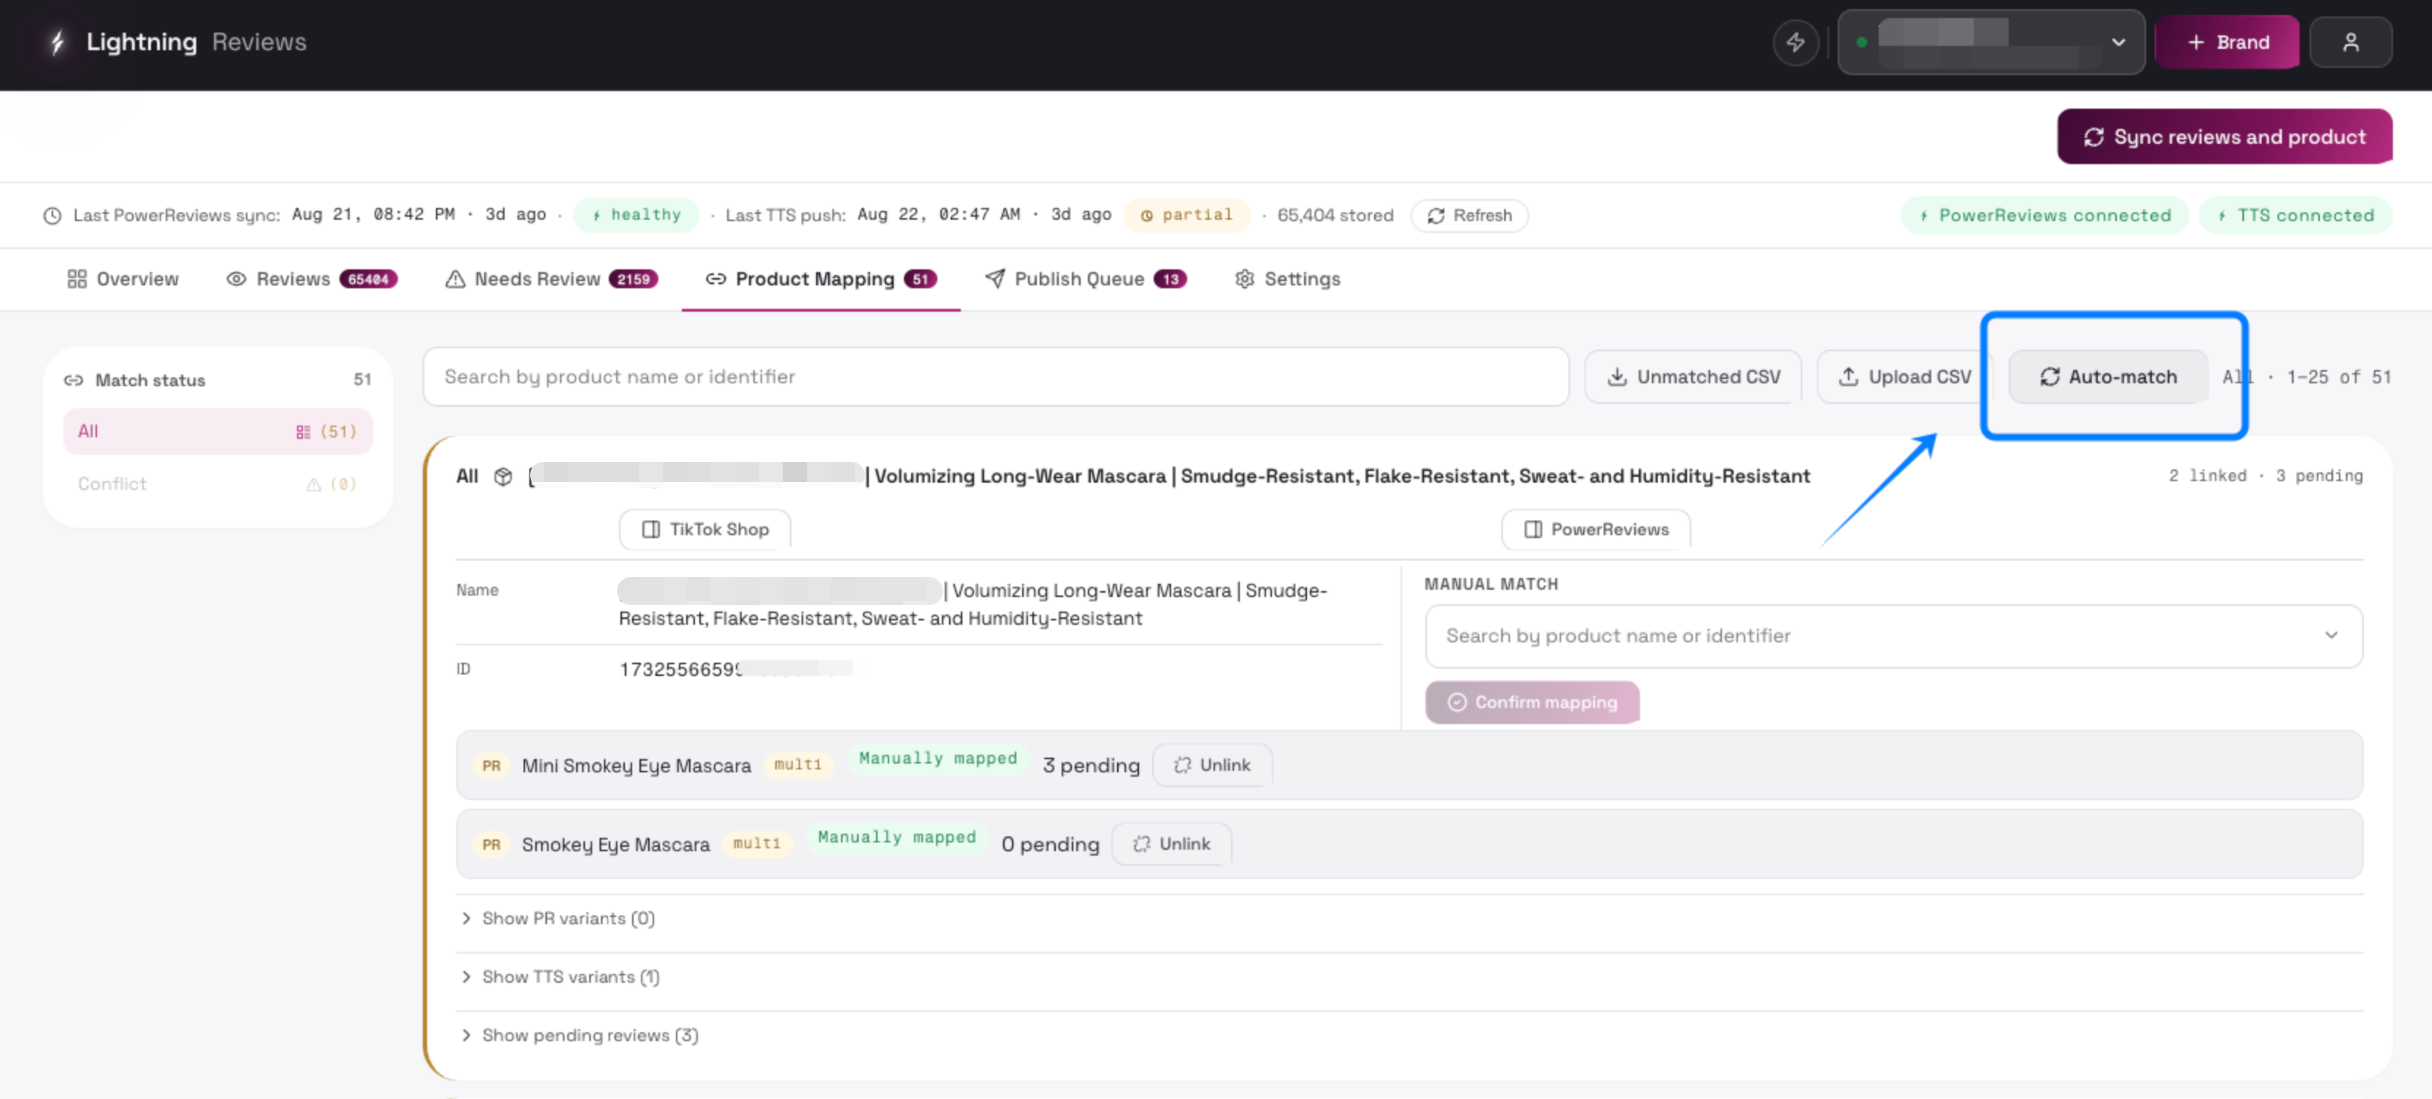This screenshot has height=1099, width=2432.
Task: Select the All match status filter
Action: click(217, 432)
